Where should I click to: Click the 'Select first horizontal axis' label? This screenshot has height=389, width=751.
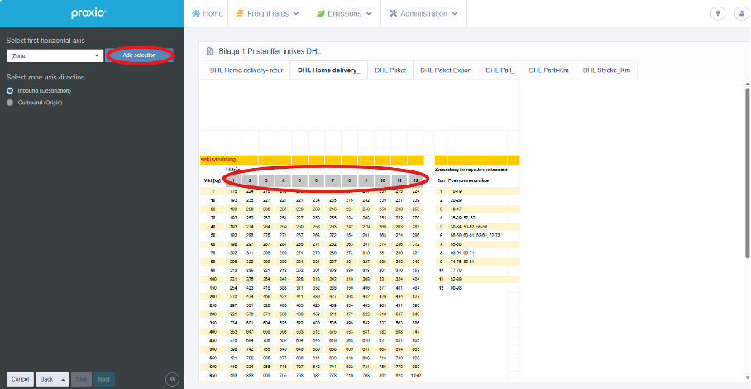coord(45,41)
